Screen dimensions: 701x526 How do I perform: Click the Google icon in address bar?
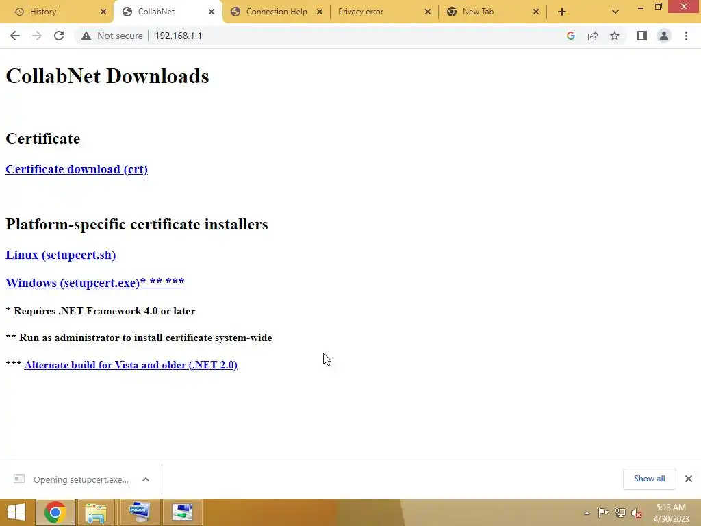(x=570, y=36)
